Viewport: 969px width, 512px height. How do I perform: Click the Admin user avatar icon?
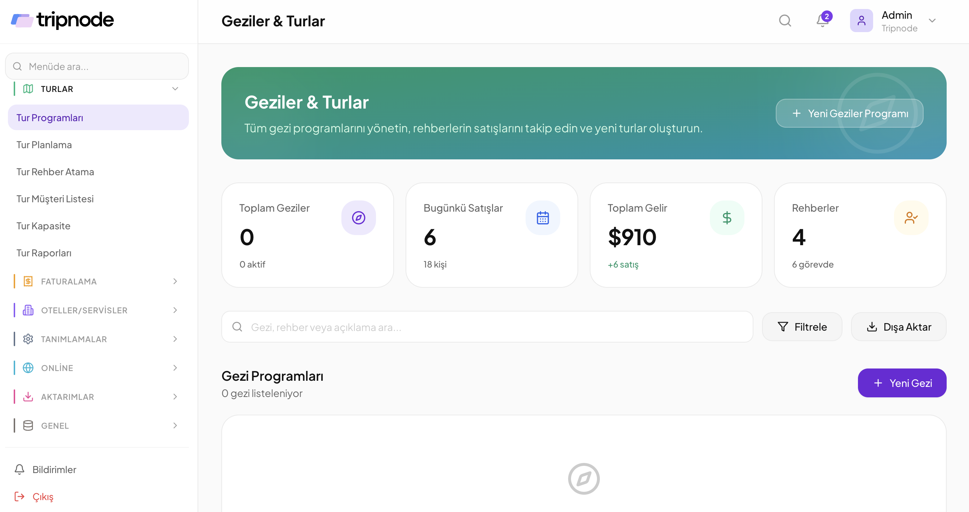(x=861, y=21)
